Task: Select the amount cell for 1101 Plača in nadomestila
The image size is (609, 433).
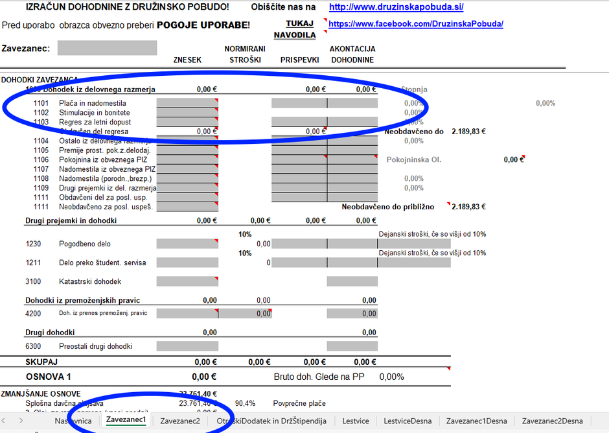Action: click(187, 103)
